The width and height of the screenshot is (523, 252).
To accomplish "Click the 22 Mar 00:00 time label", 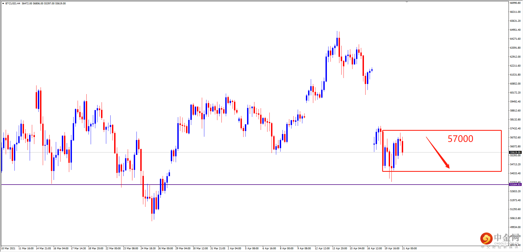I will 113,248.
